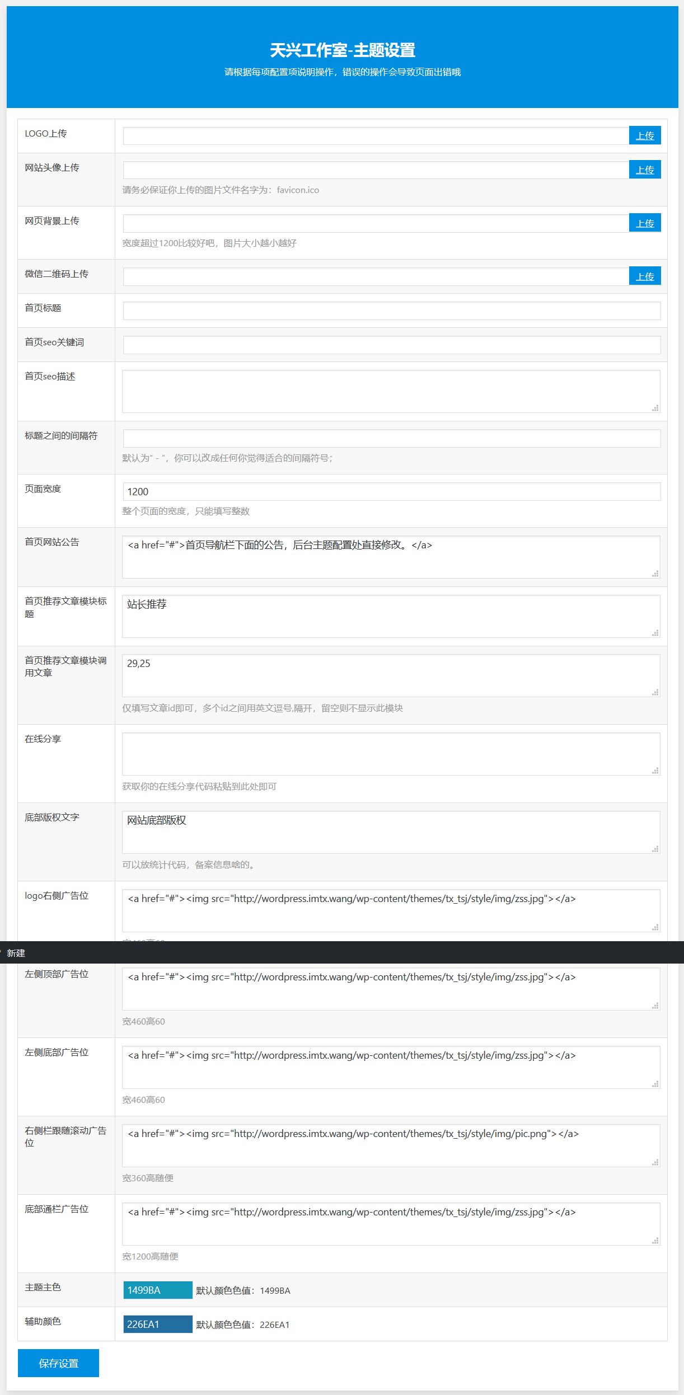Image resolution: width=684 pixels, height=1395 pixels.
Task: Click resize handle of 29,25 textarea
Action: coord(655,692)
